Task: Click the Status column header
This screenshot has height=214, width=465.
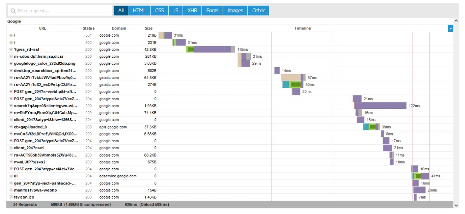Action: (x=89, y=28)
